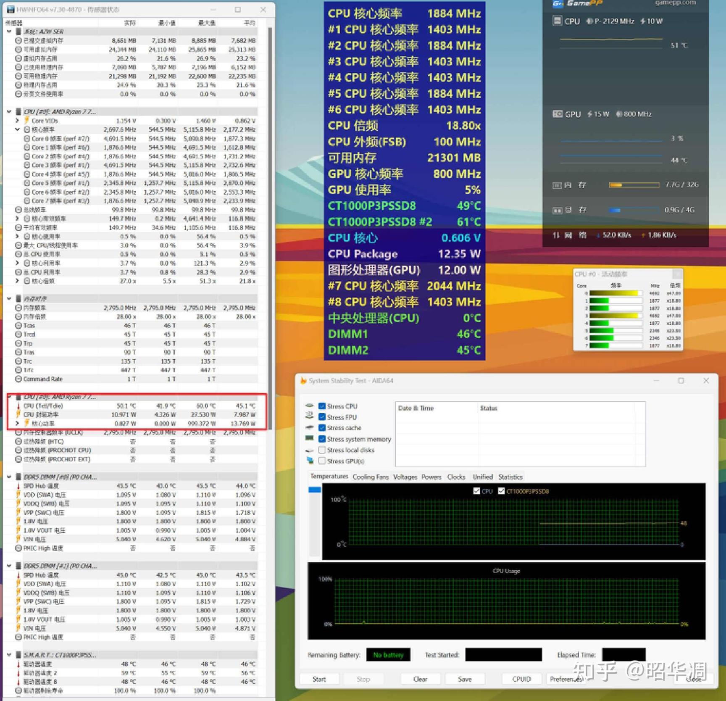Uncheck the Stress cache option

pyautogui.click(x=322, y=428)
